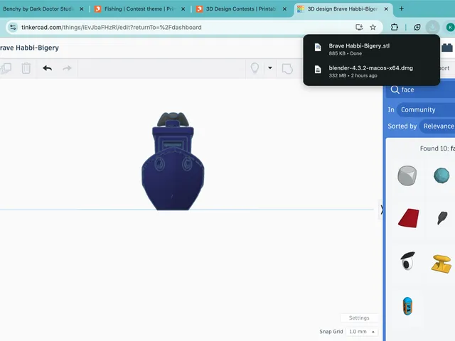Switch to Fishing Contest theme tab
Viewport: 455px width, 341px height.
(140, 9)
